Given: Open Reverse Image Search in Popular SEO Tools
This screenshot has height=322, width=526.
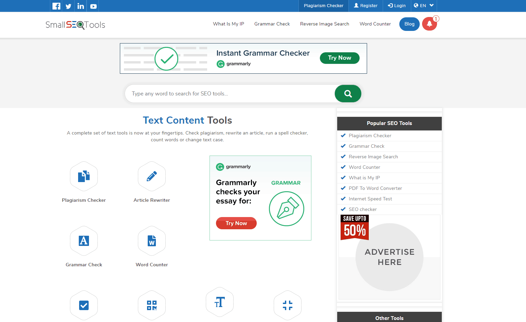Looking at the screenshot, I should pyautogui.click(x=373, y=157).
